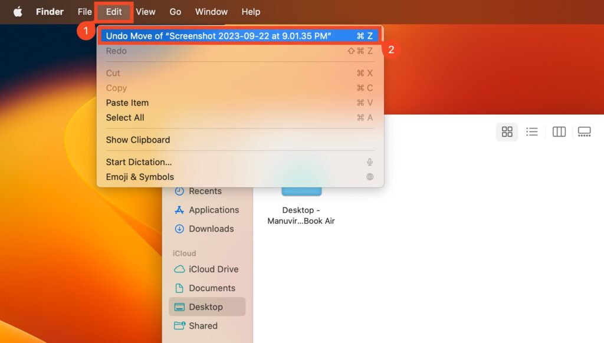Image resolution: width=604 pixels, height=343 pixels.
Task: Select Desktop in the sidebar
Action: 205,306
